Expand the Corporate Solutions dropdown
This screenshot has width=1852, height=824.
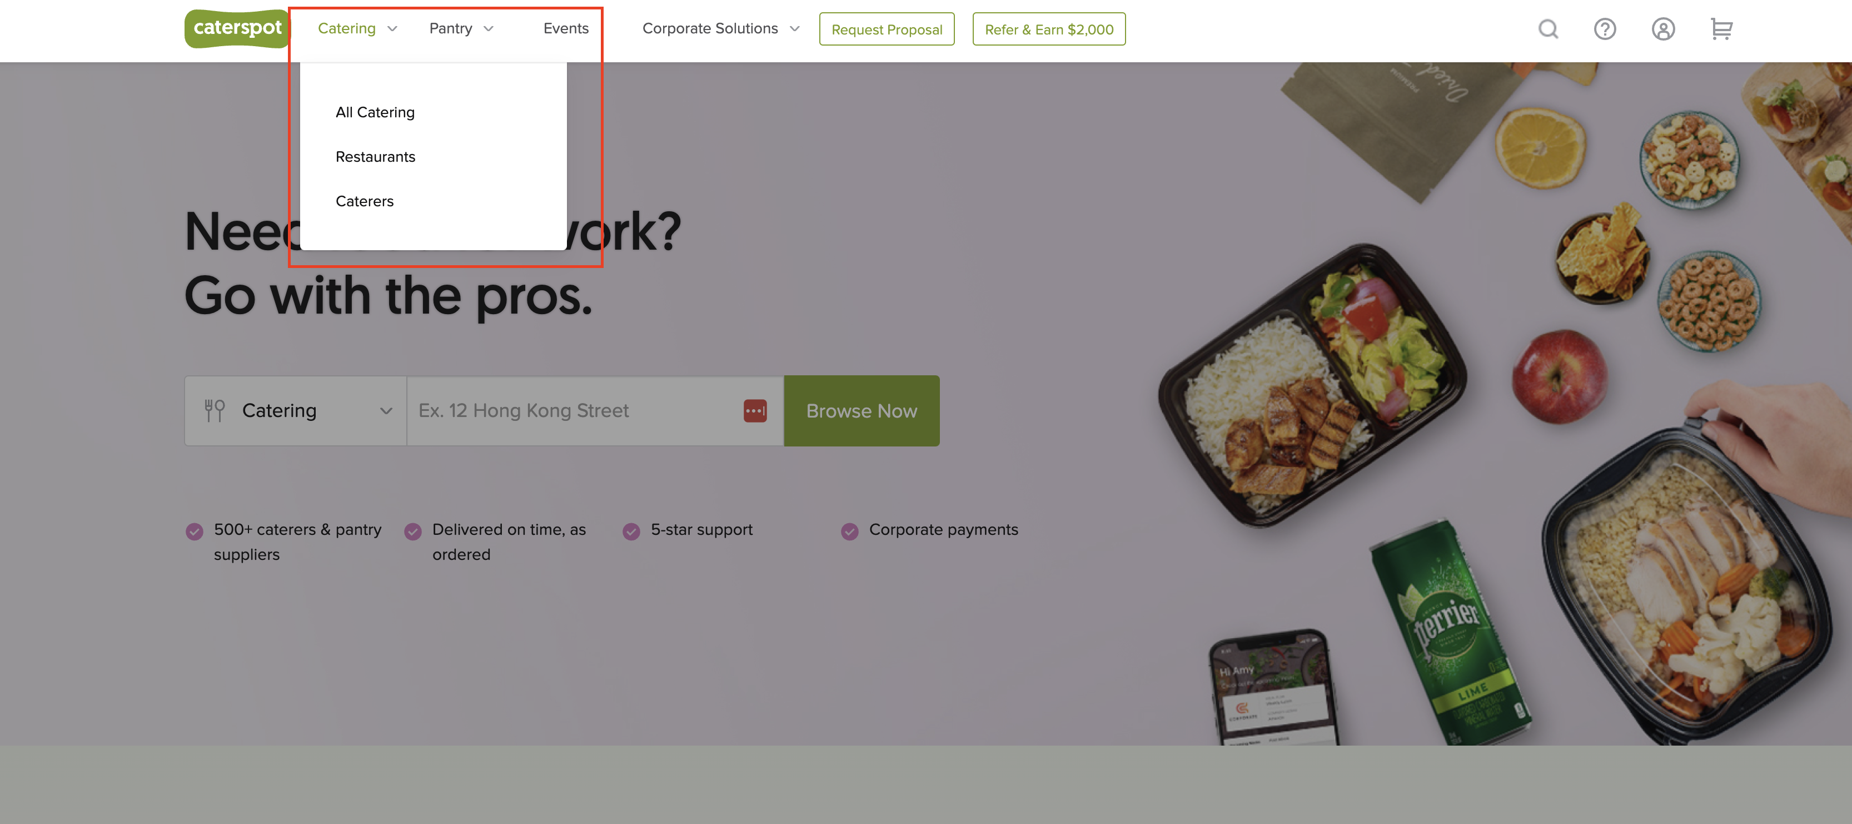(721, 29)
